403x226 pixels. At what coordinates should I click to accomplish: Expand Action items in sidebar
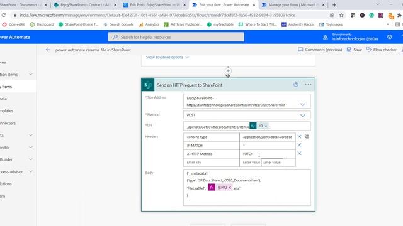click(31, 74)
